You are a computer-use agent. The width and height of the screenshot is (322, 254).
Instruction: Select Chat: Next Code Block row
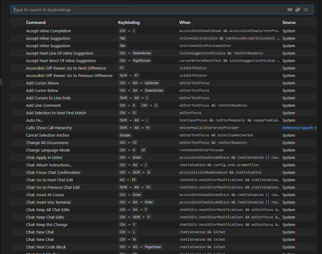tap(46, 247)
